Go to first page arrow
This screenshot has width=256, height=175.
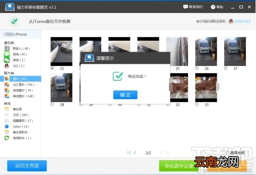(129, 153)
